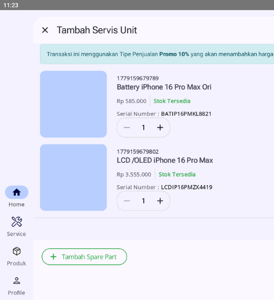274x300 pixels.
Task: Decrease LCD /OLED iPhone 16 quantity
Action: tap(126, 201)
